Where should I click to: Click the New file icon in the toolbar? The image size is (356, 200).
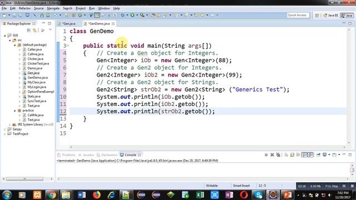click(x=4, y=15)
